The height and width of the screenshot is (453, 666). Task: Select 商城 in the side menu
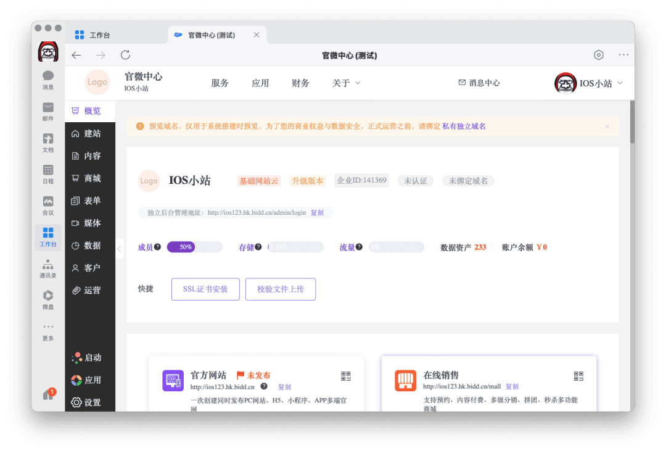(90, 178)
